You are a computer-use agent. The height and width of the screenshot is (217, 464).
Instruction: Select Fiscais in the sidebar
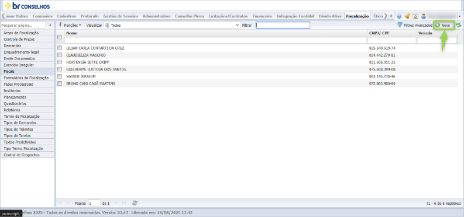click(x=28, y=71)
